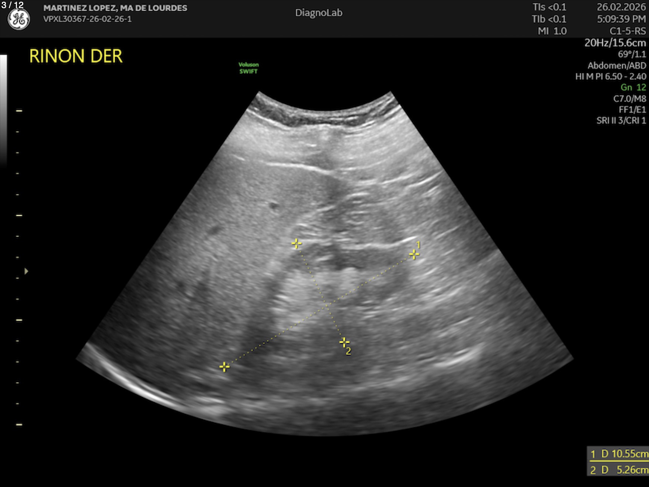
Task: Click the caliper cross labeled 1
Action: [414, 254]
